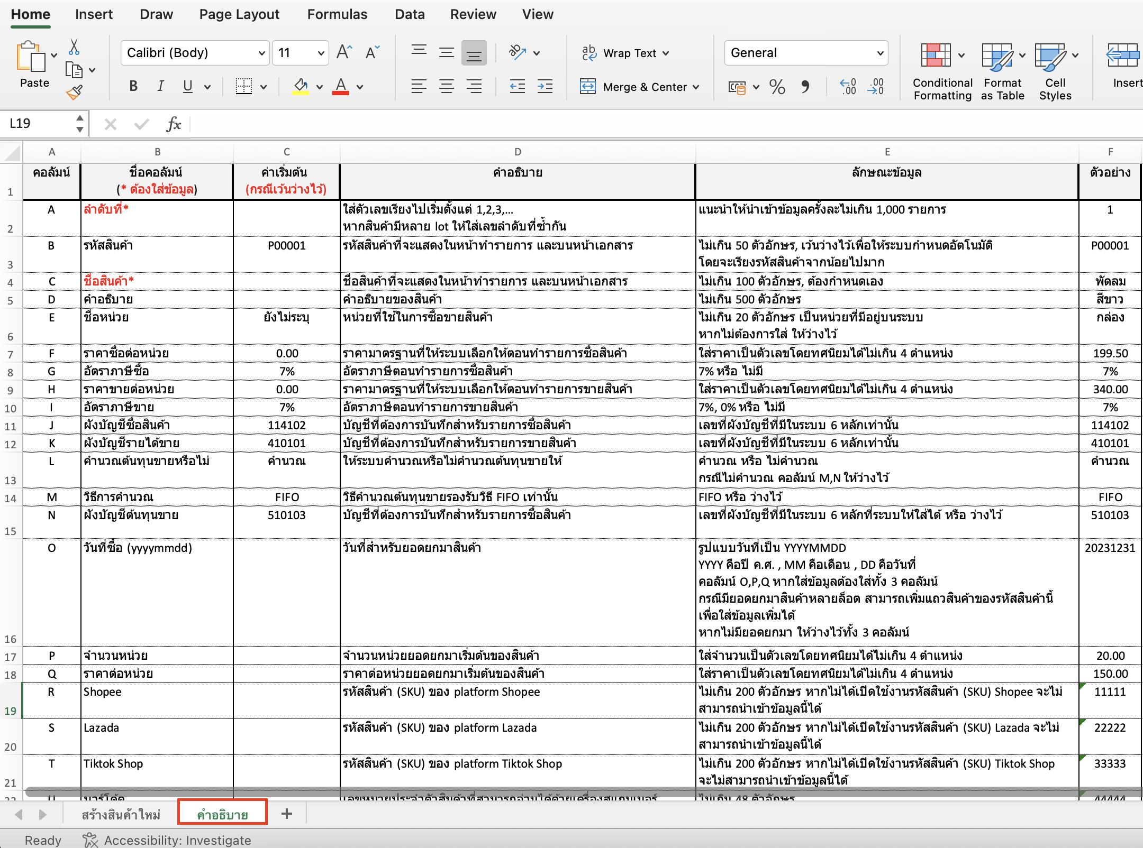Open the Calibri font name dropdown
The height and width of the screenshot is (848, 1143).
pyautogui.click(x=261, y=53)
